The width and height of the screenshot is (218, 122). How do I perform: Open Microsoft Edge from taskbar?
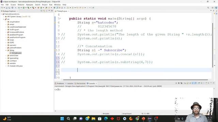coord(106,119)
